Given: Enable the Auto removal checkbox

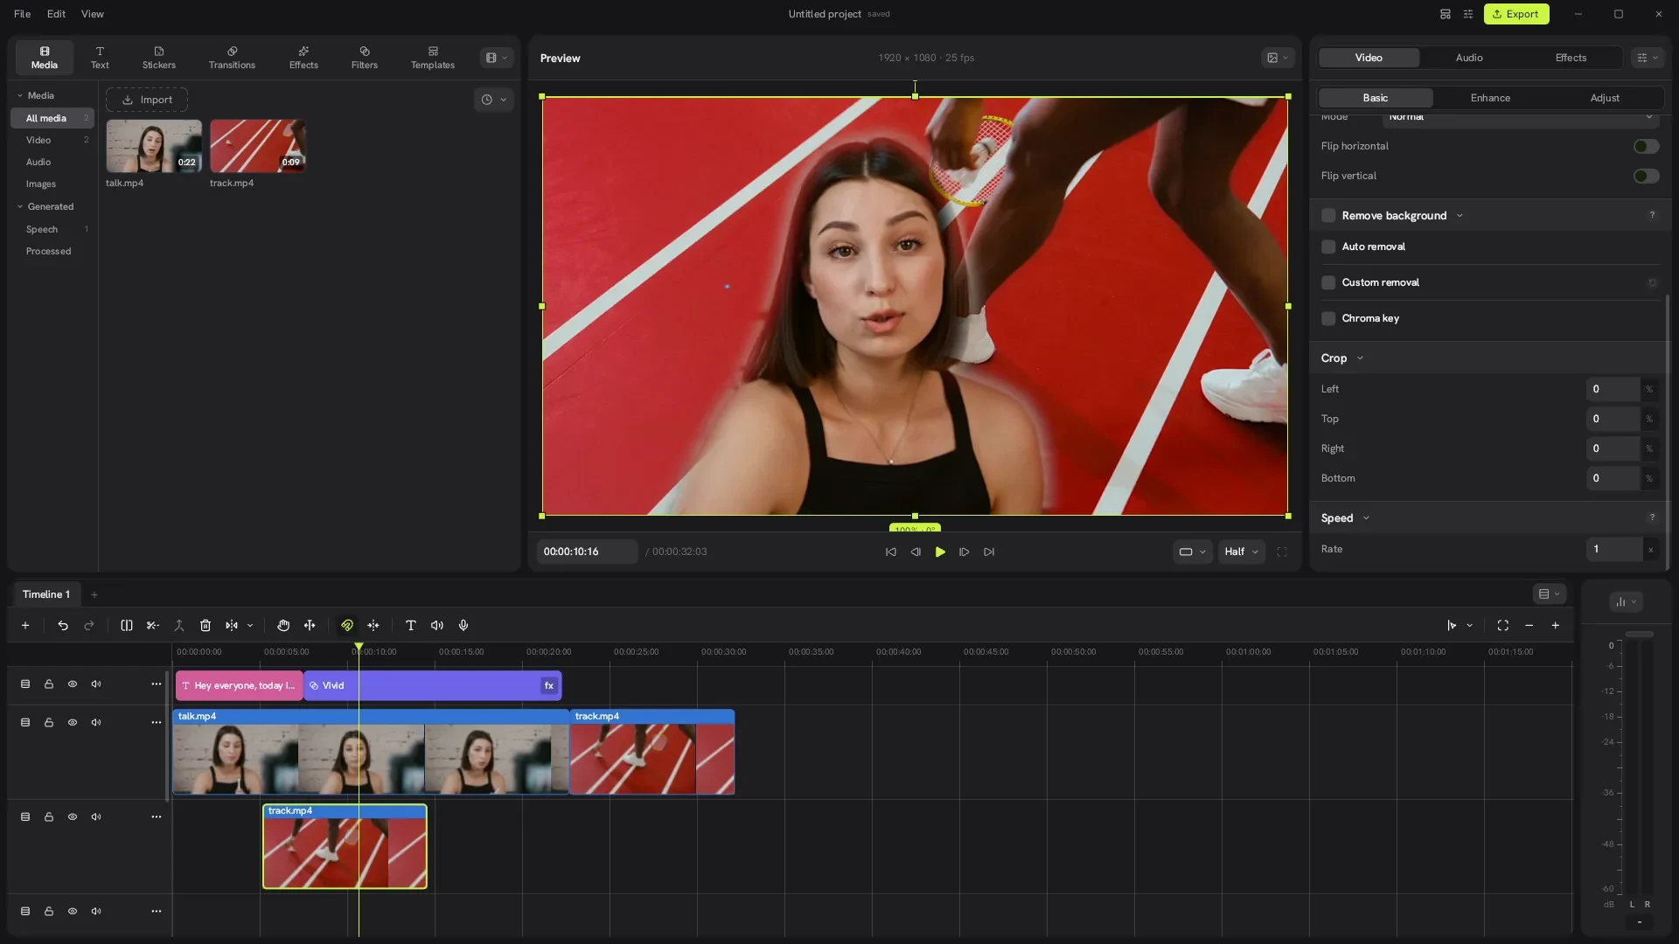Looking at the screenshot, I should pyautogui.click(x=1328, y=247).
